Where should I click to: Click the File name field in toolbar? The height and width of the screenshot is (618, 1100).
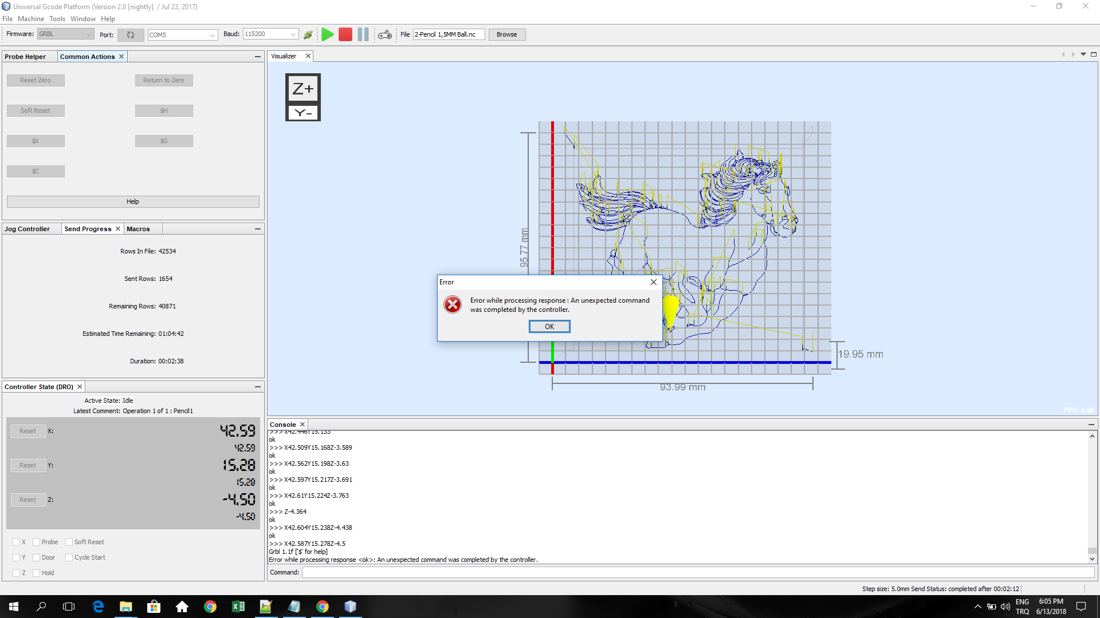tap(449, 34)
